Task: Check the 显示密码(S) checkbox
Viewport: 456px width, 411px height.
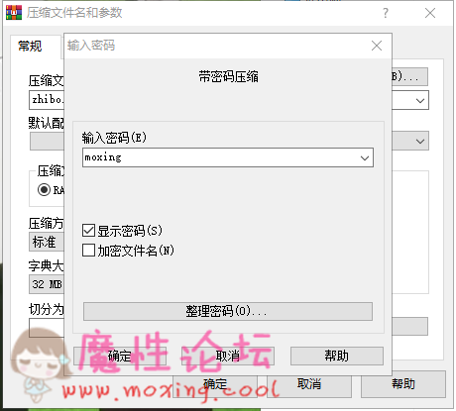Action: tap(88, 231)
